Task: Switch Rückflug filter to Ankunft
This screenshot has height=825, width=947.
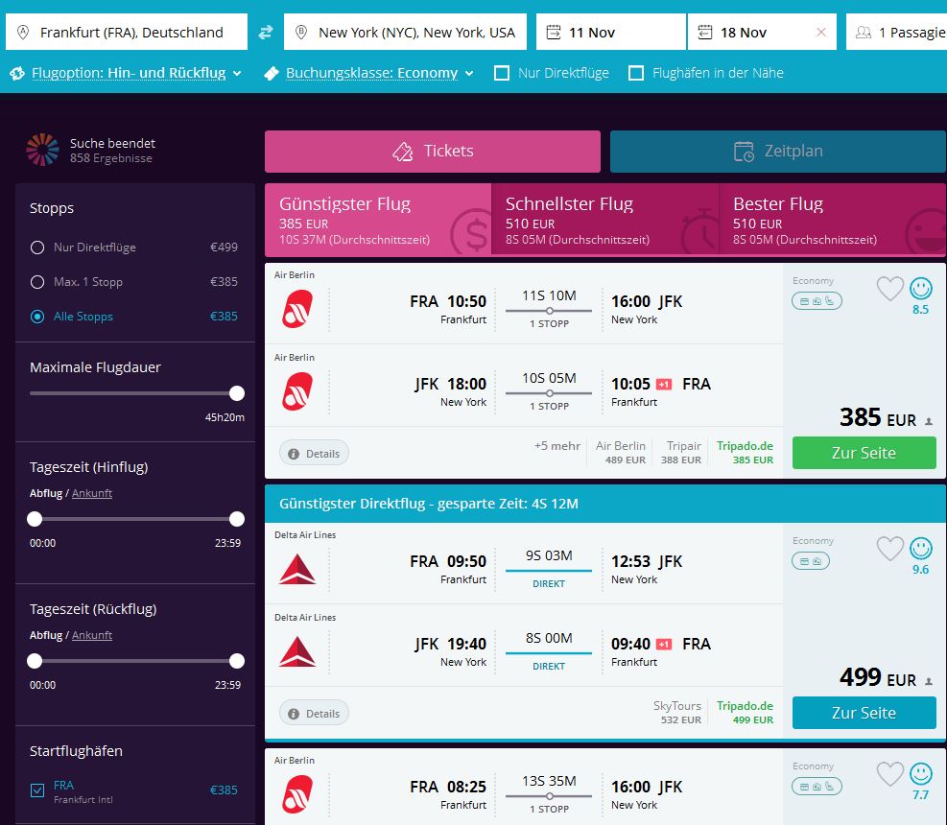Action: tap(92, 635)
